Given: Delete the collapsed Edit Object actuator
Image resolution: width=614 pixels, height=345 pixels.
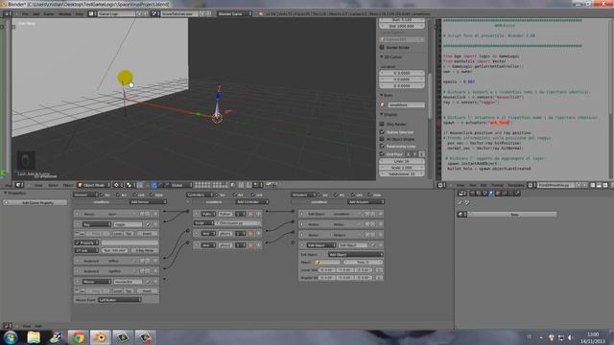Looking at the screenshot, I should (x=380, y=214).
